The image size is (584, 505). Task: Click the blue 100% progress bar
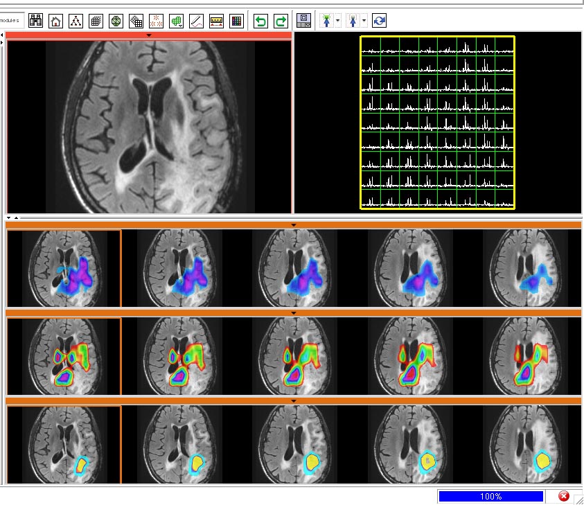[x=490, y=496]
